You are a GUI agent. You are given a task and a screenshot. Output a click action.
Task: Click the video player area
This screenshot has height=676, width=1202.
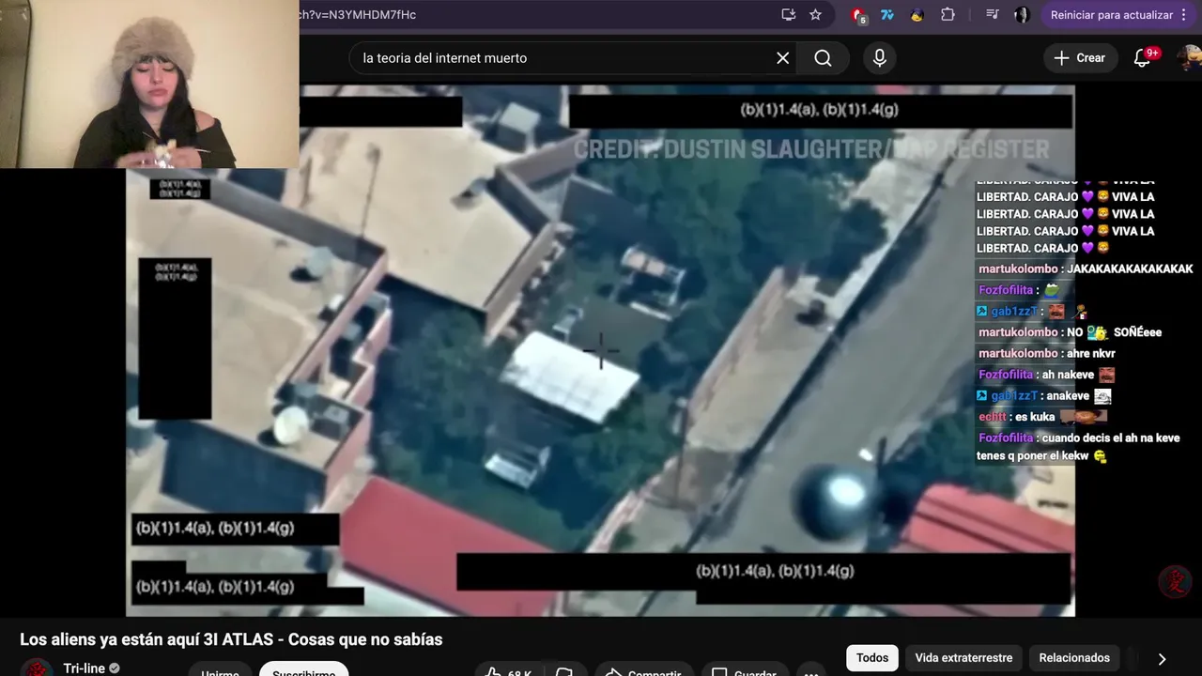(x=600, y=351)
